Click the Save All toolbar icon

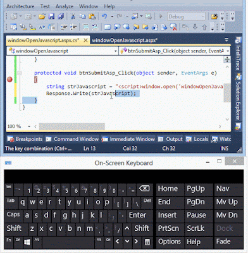click(x=61, y=16)
